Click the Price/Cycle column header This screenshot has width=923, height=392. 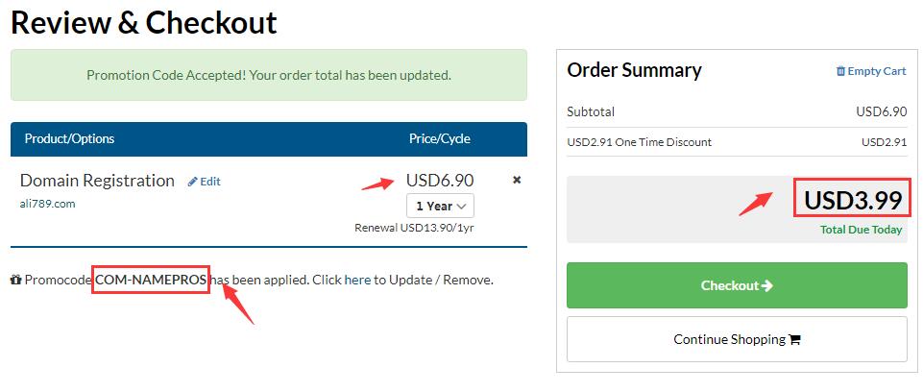439,138
